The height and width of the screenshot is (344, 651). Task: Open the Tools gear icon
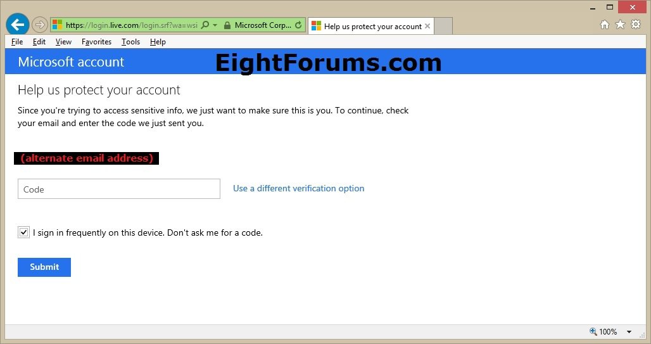(635, 25)
